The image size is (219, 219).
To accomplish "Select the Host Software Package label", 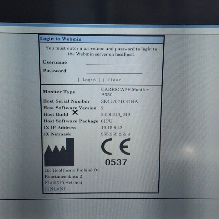I will coord(70,121).
